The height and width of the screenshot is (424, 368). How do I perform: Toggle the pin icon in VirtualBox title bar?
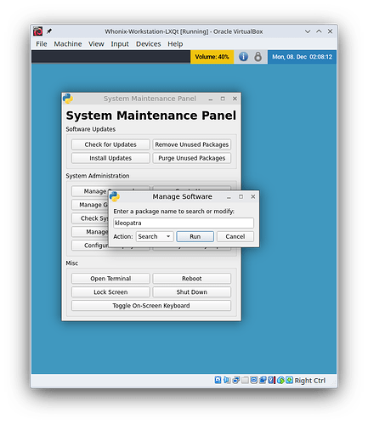(x=49, y=31)
